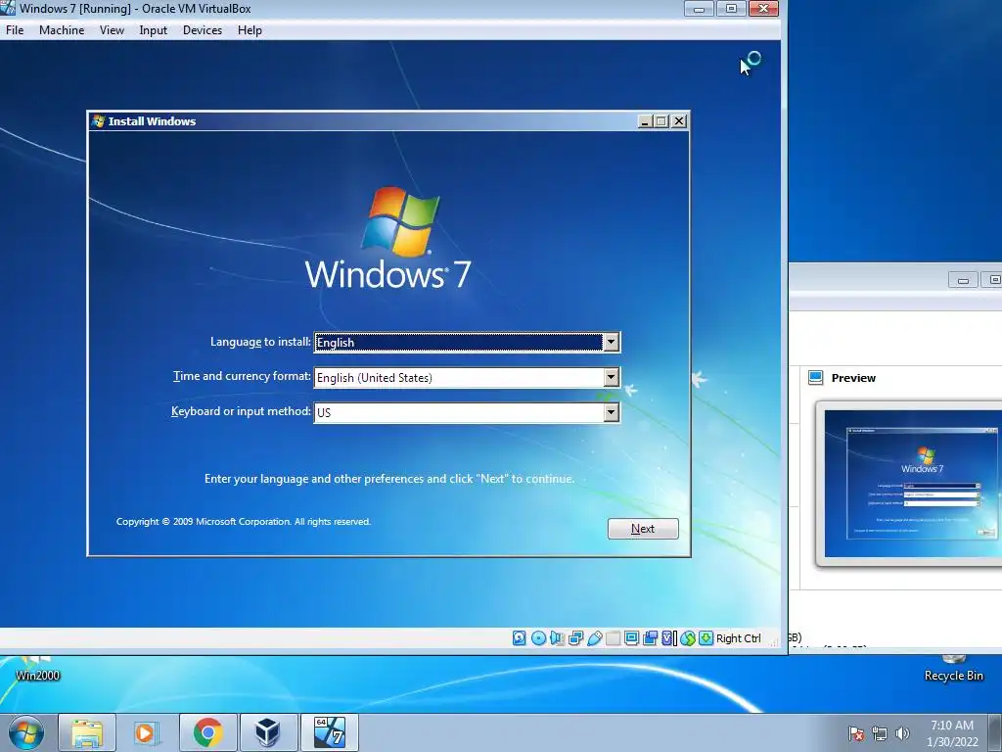
Task: Switch to VirtualBox Manager taskbar button
Action: [268, 732]
